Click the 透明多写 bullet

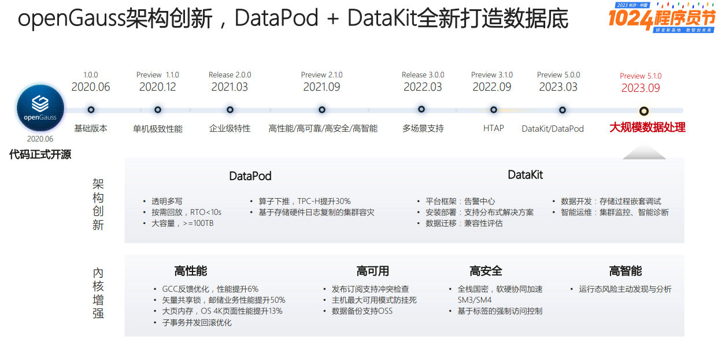(167, 201)
